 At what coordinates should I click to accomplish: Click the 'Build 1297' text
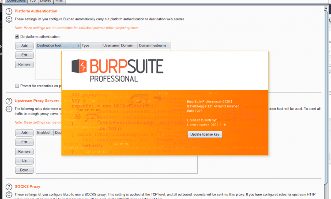point(195,111)
